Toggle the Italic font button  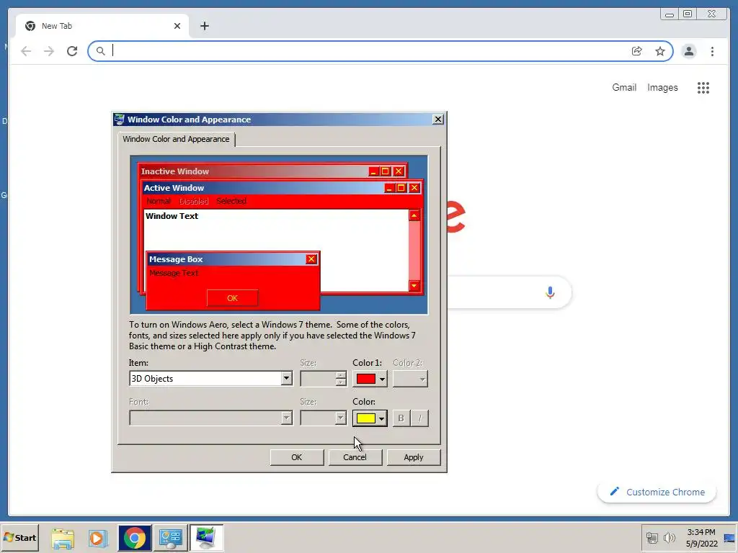coord(420,418)
